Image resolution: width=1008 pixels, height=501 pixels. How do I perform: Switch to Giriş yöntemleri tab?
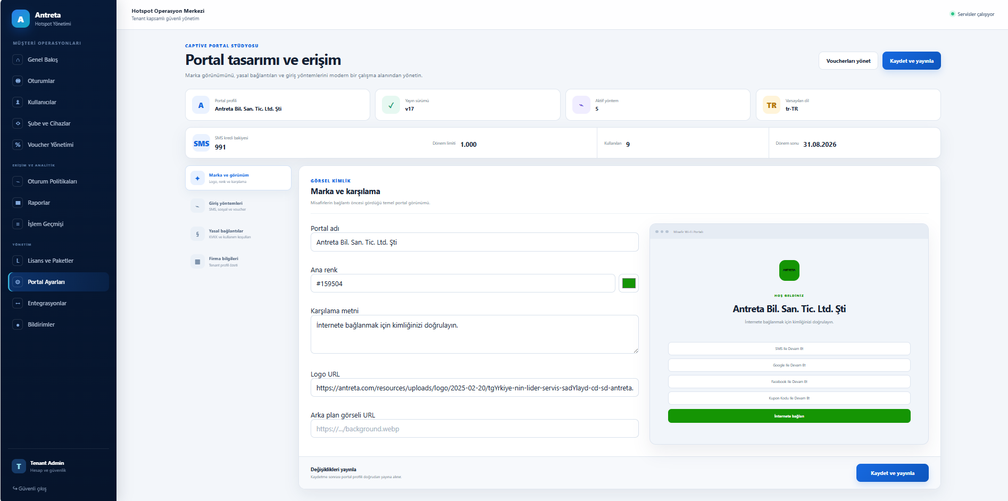[x=238, y=206]
